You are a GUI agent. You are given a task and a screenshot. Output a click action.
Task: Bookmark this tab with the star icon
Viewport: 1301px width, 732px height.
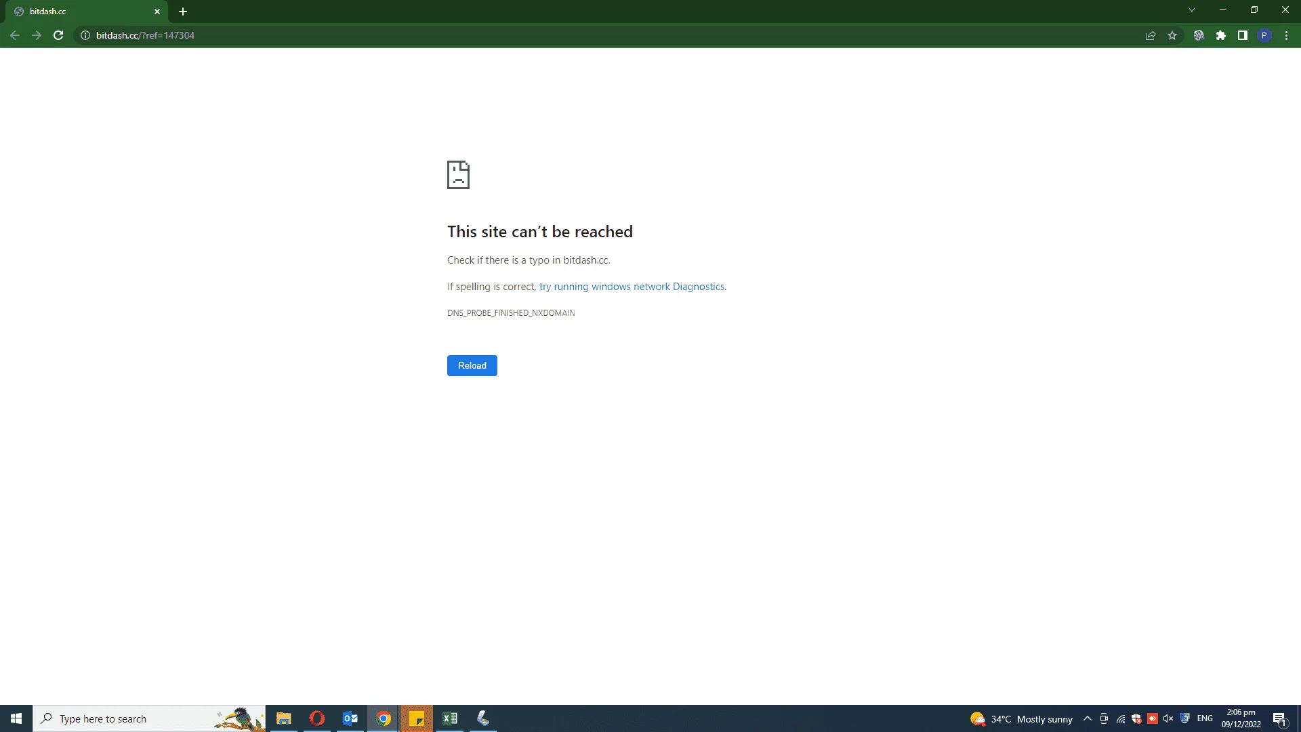[1172, 35]
